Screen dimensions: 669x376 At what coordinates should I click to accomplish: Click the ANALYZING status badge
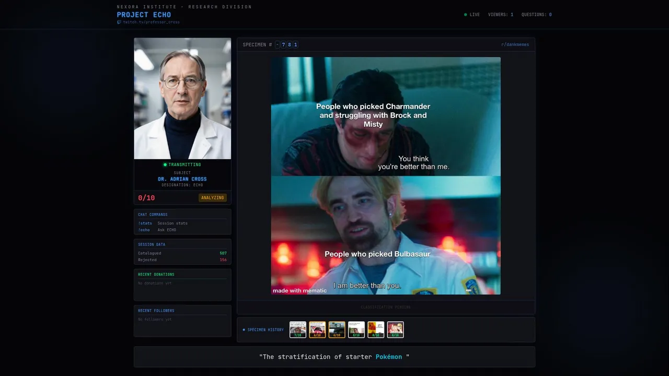[213, 198]
